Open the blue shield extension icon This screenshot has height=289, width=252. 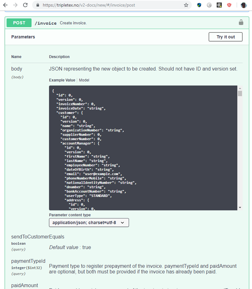tap(199, 5)
